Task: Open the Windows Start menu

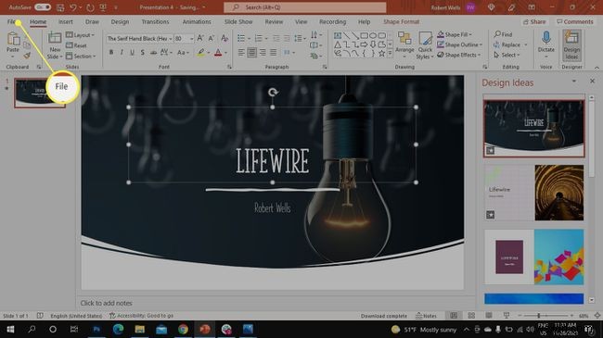Action: pyautogui.click(x=10, y=330)
